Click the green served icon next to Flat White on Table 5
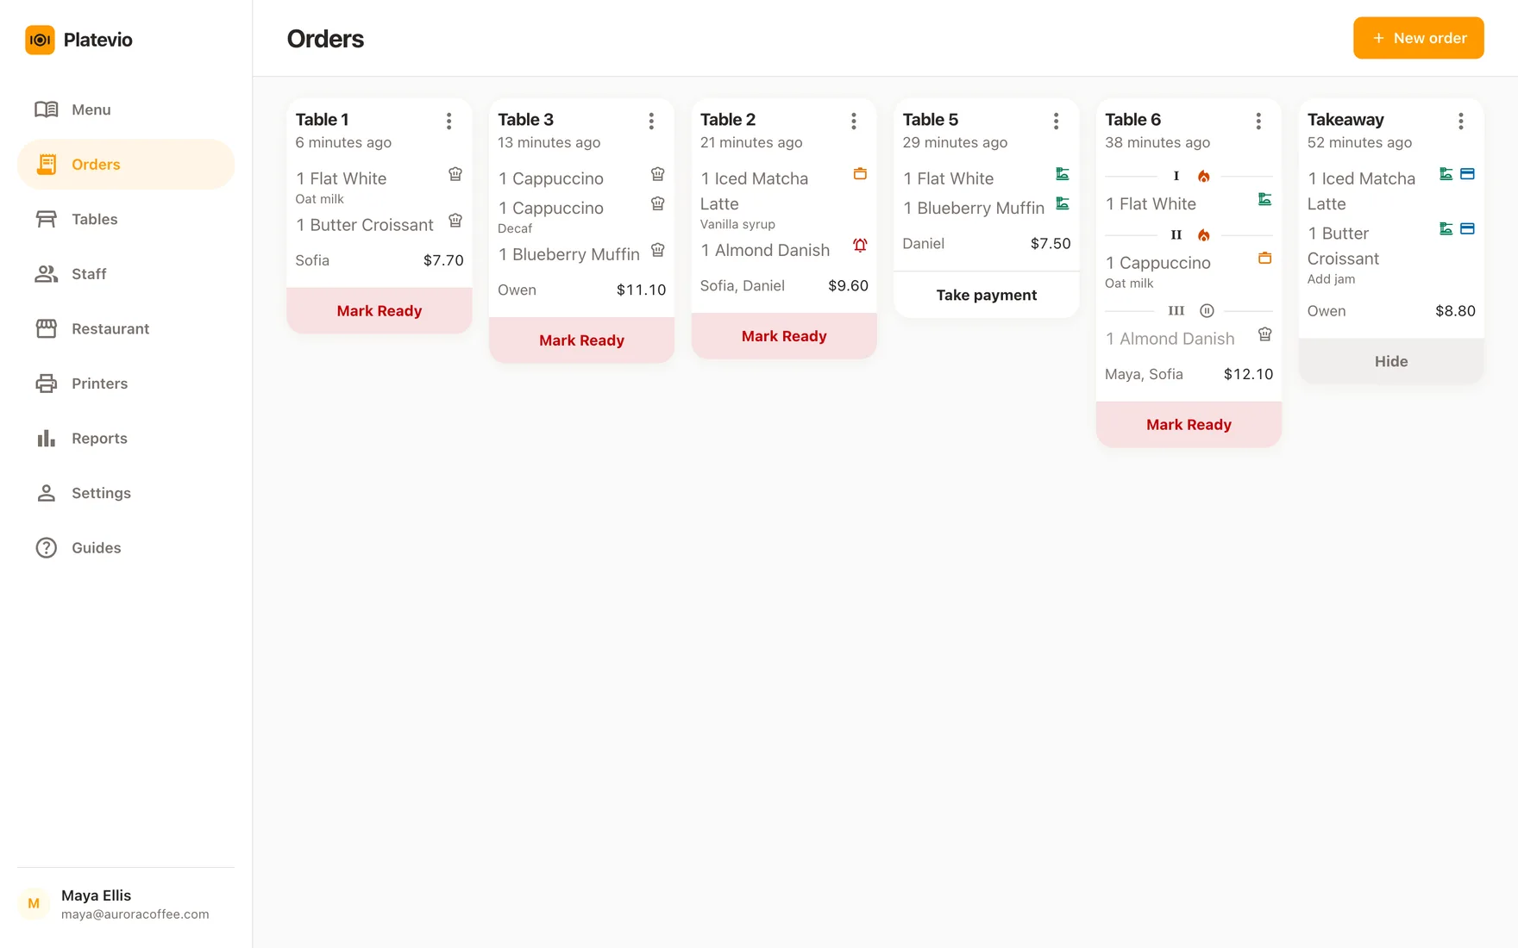 [x=1063, y=174]
